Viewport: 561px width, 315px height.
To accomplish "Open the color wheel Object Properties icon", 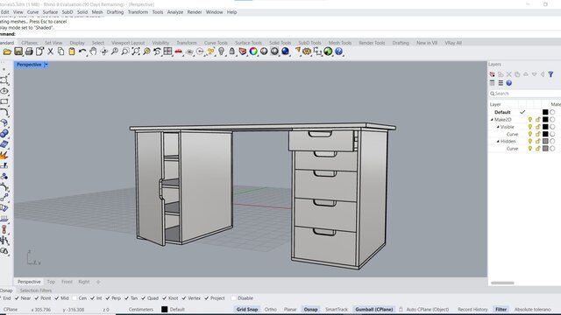I will tap(253, 52).
